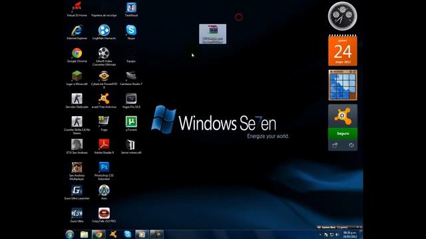Open the calendar gadget showing 24
This screenshot has width=426, height=239.
point(343,50)
